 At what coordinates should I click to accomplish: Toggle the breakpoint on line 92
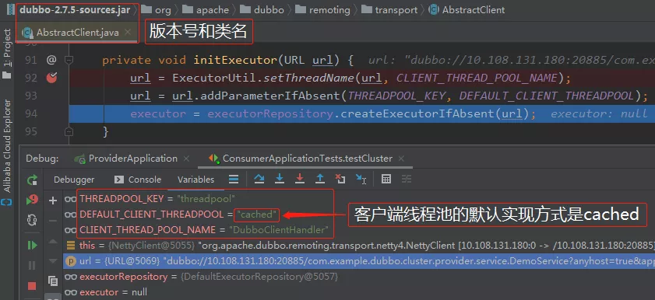[x=51, y=78]
